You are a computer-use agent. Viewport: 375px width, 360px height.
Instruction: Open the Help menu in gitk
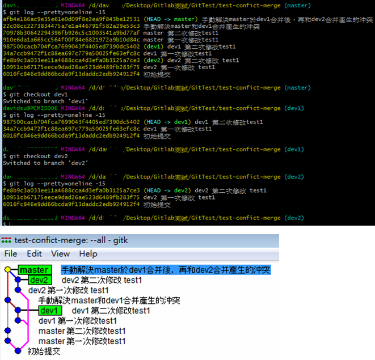click(x=88, y=254)
